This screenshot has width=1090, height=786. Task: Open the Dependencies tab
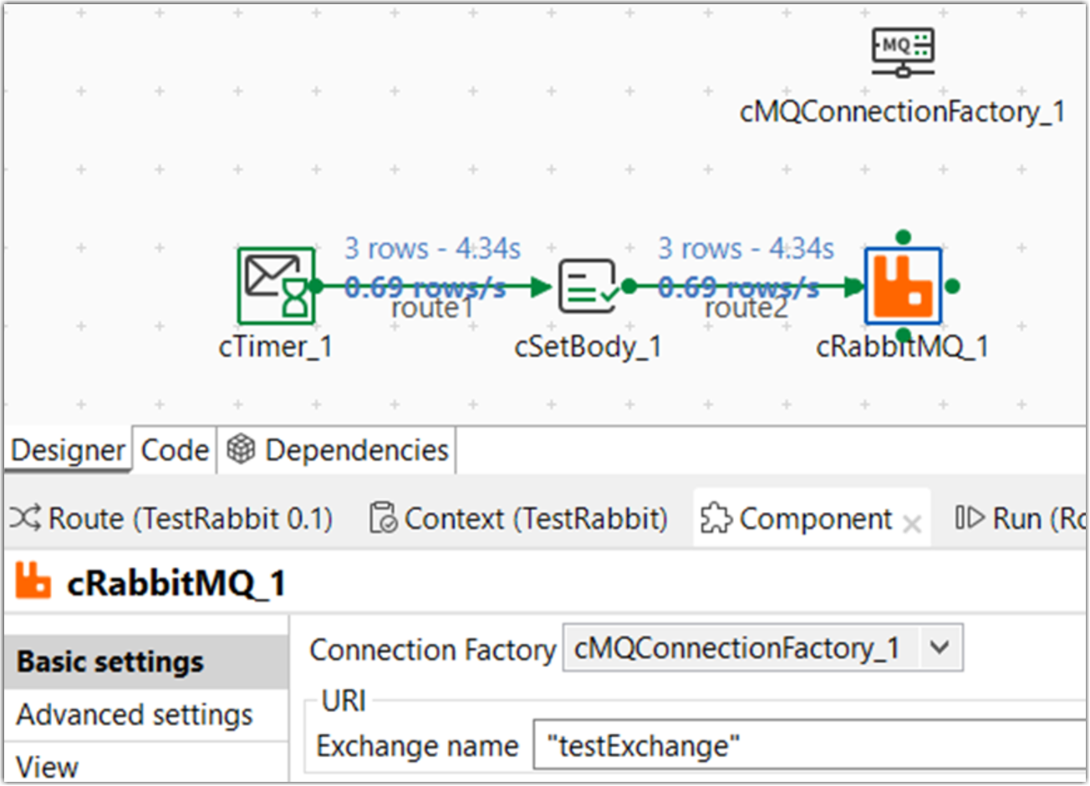click(x=356, y=450)
